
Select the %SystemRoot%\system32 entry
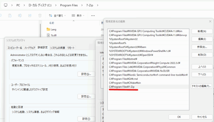tap(148, 39)
